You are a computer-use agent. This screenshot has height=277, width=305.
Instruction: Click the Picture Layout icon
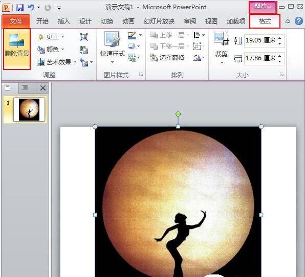132,58
